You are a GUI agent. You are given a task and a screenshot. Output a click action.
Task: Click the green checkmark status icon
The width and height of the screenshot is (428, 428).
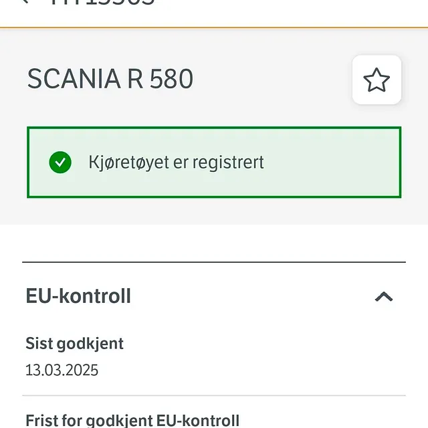(60, 162)
